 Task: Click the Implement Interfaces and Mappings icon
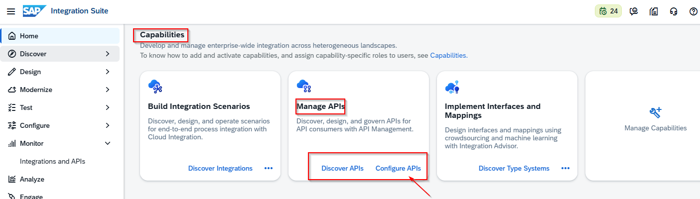(x=452, y=87)
